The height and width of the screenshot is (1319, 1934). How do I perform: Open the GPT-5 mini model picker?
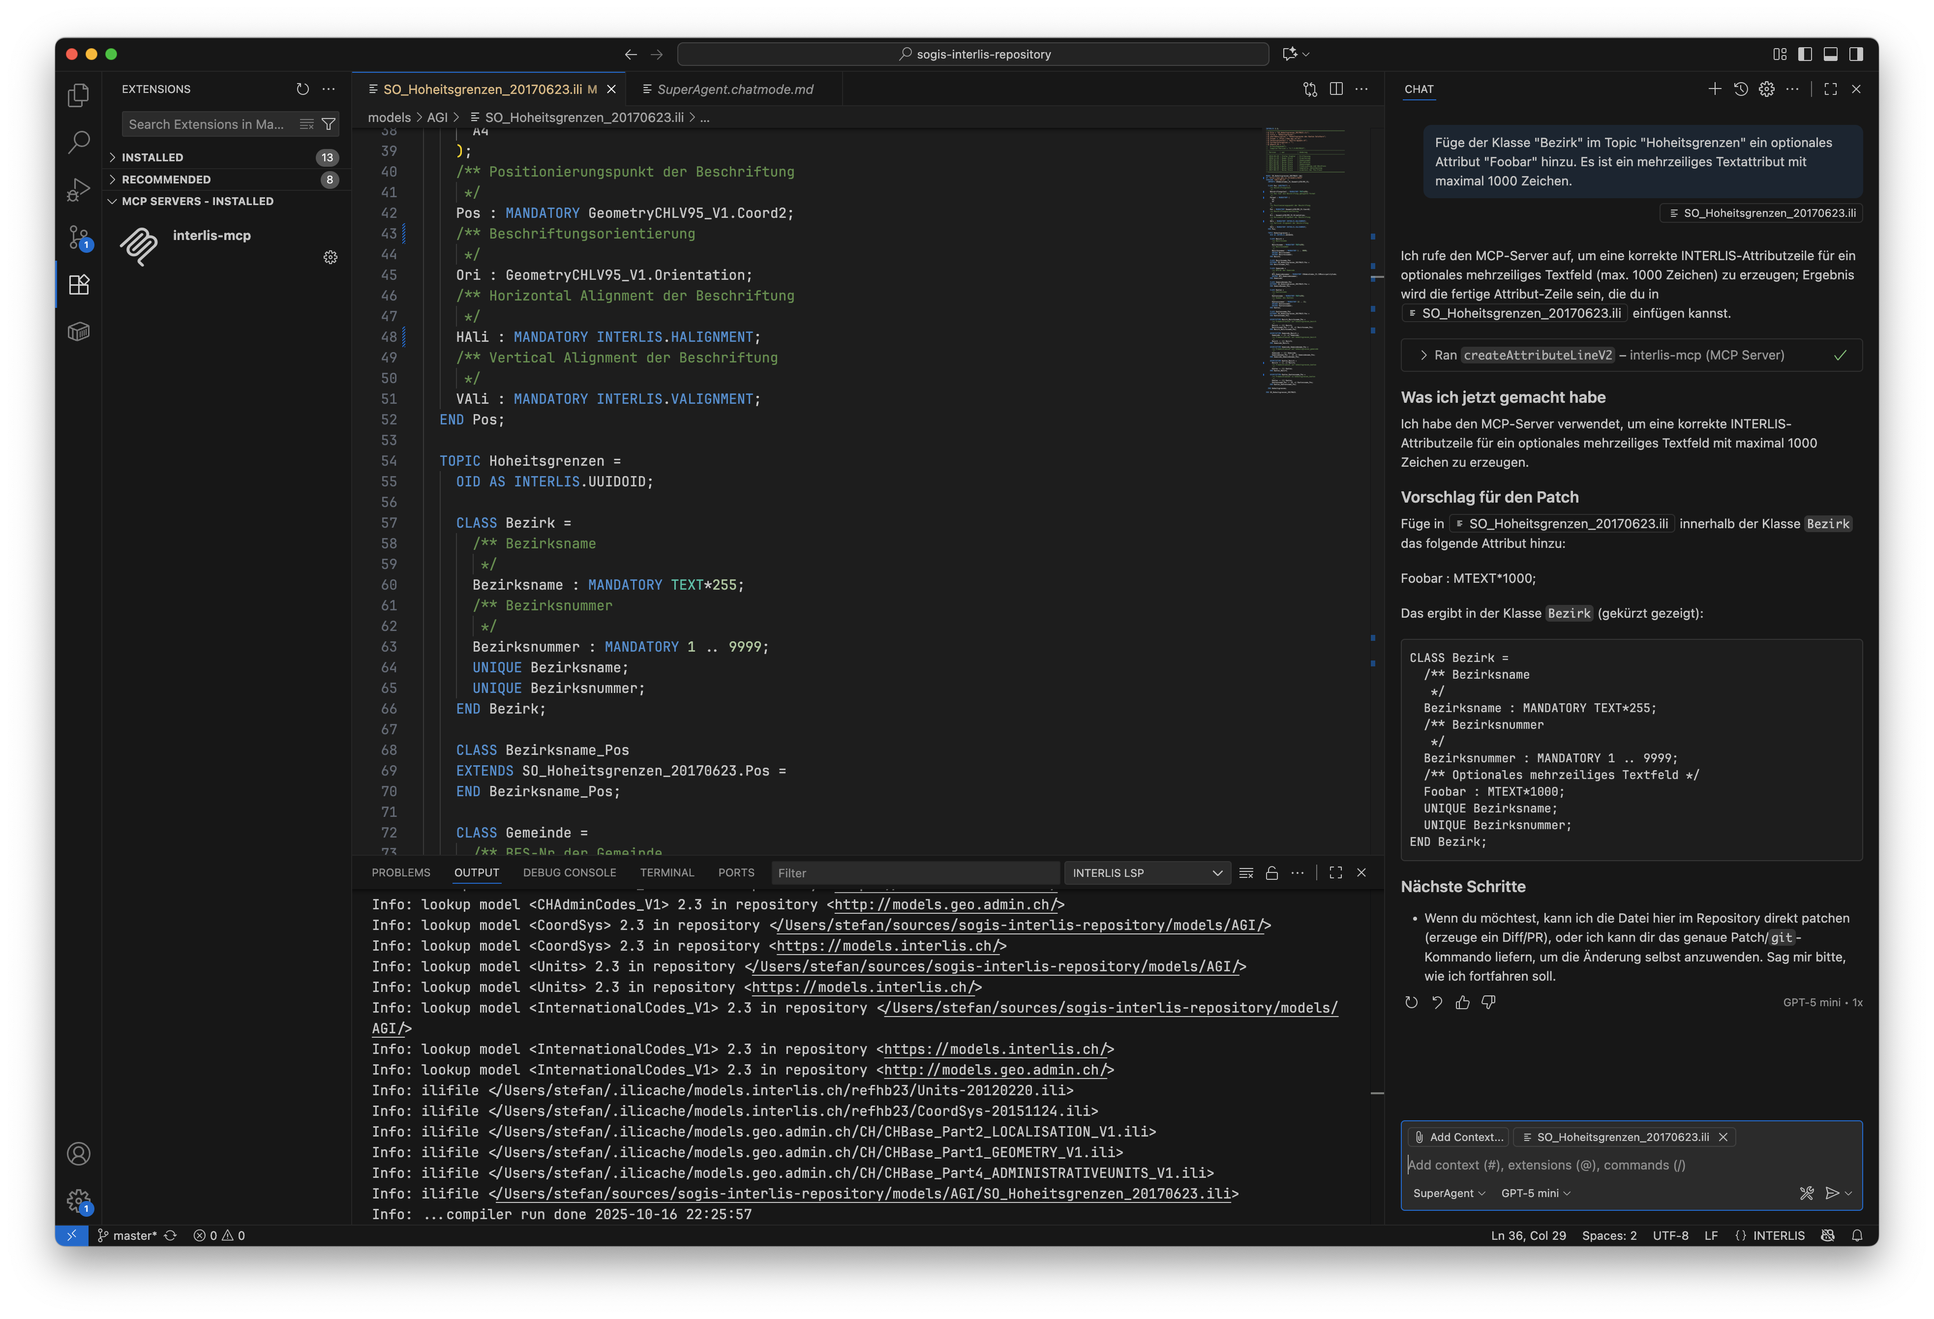[x=1536, y=1193]
